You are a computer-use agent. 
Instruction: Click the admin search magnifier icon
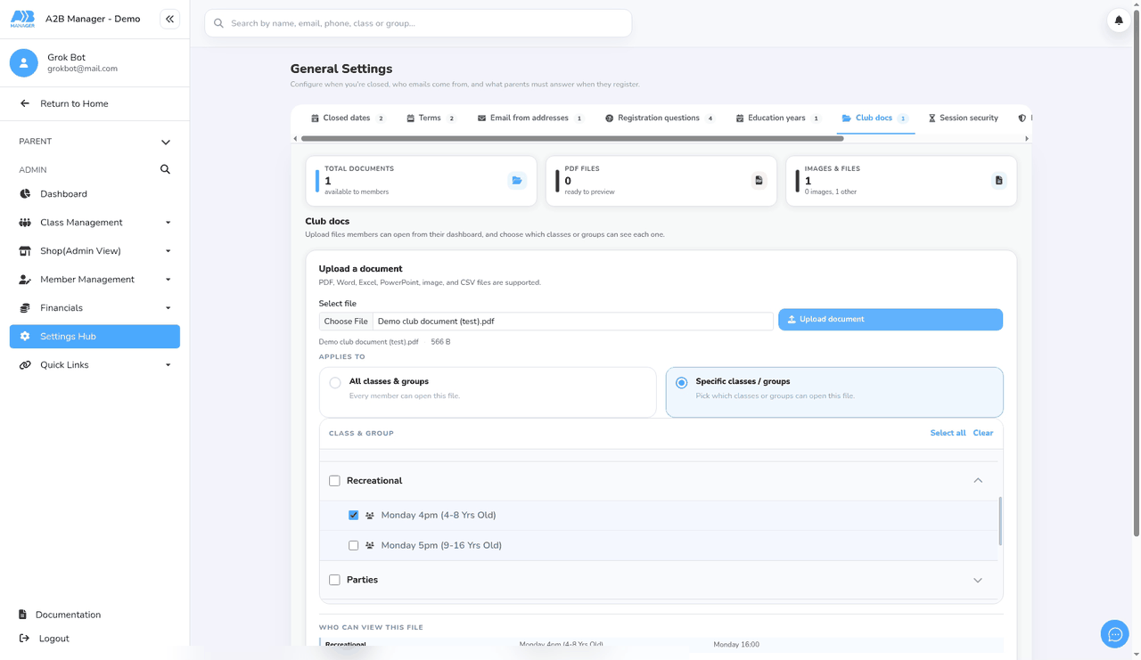click(x=165, y=169)
